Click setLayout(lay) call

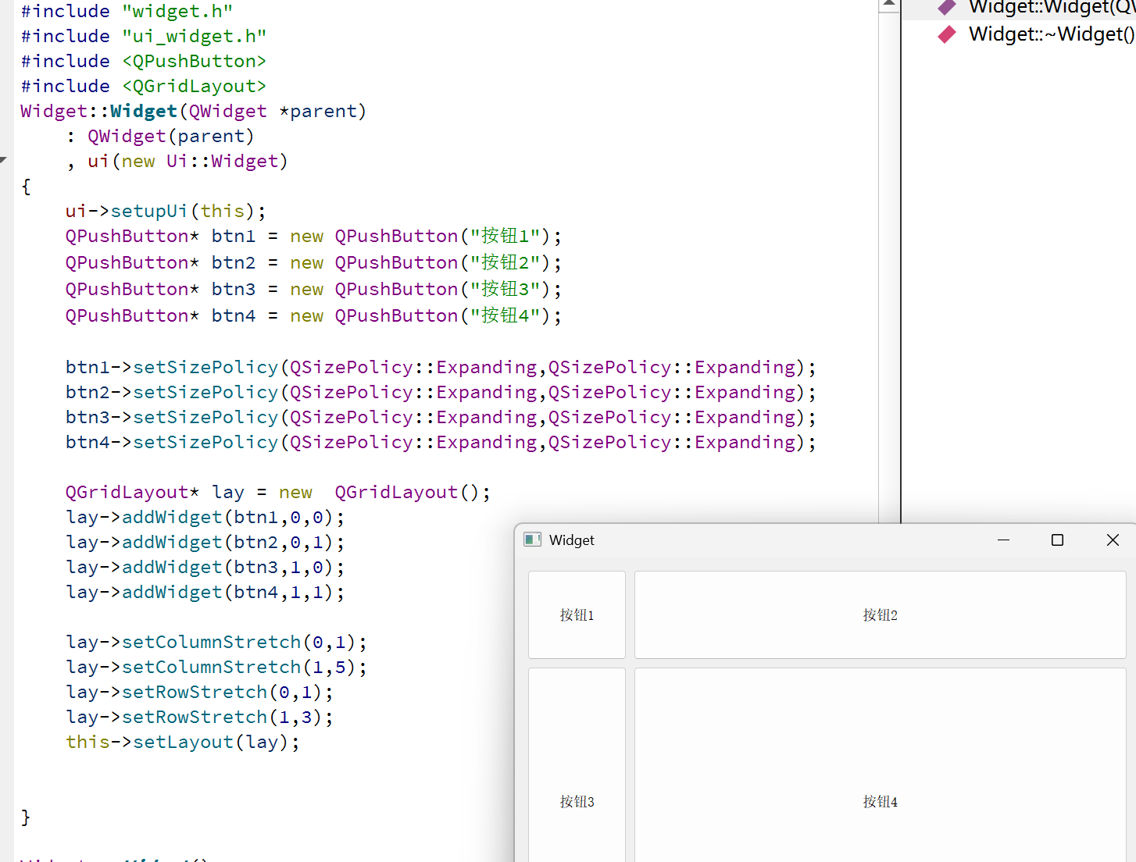211,742
